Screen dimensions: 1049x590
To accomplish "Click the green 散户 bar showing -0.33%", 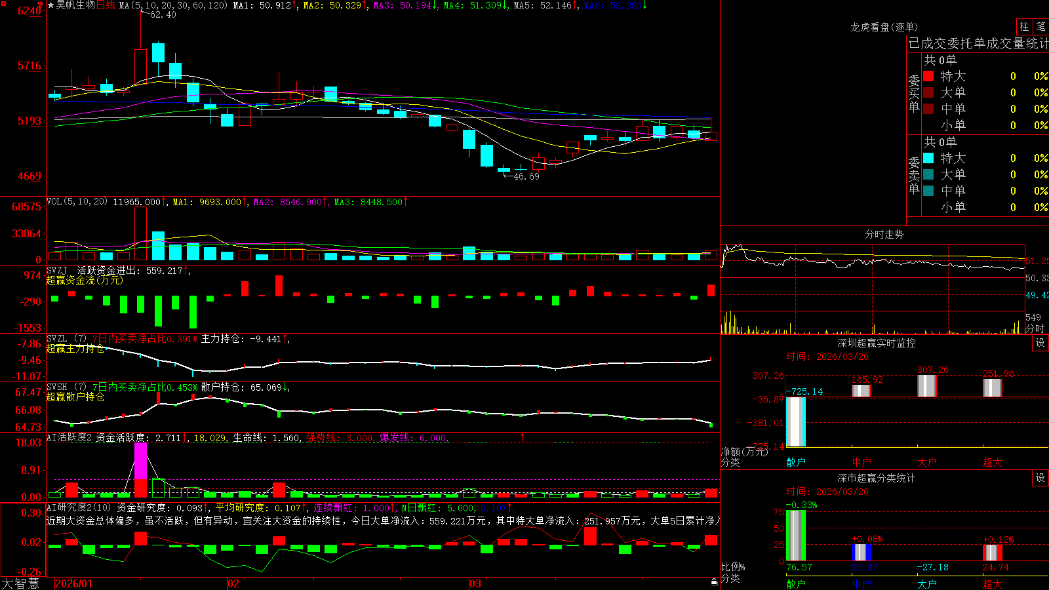I will click(x=796, y=535).
